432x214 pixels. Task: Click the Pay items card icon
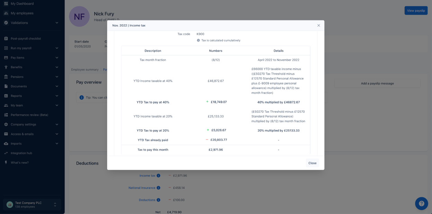pos(6,58)
